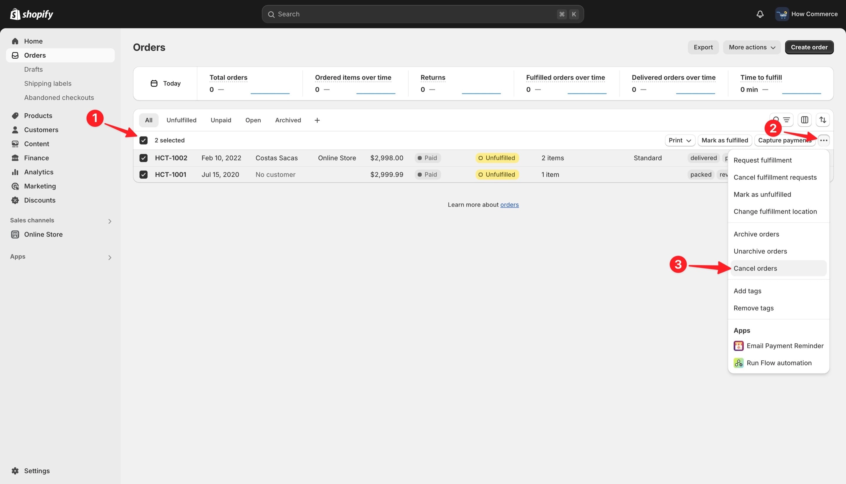Choose Cancel orders from the menu
The width and height of the screenshot is (846, 484).
(778, 268)
